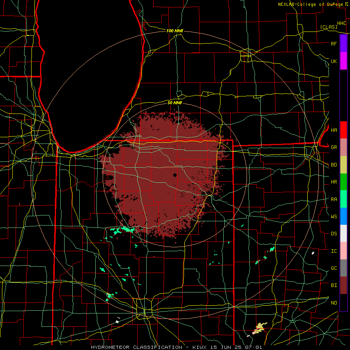Click the "50 NMI" range ring label

pyautogui.click(x=175, y=103)
